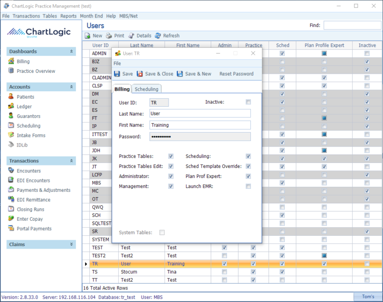Uncheck the Scheduling permission checkbox
This screenshot has height=302, width=383.
[248, 156]
